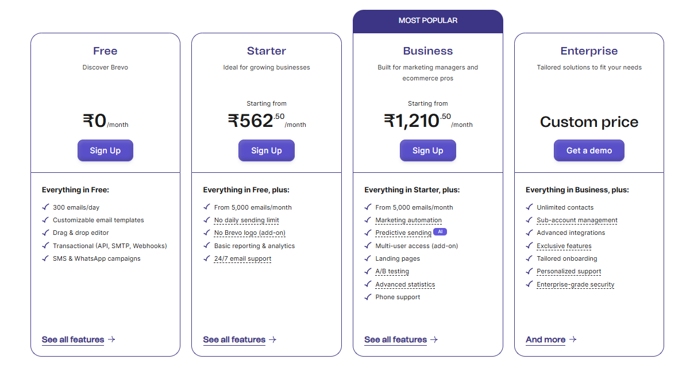Click the AI badge next to Predictive sending

click(x=440, y=232)
